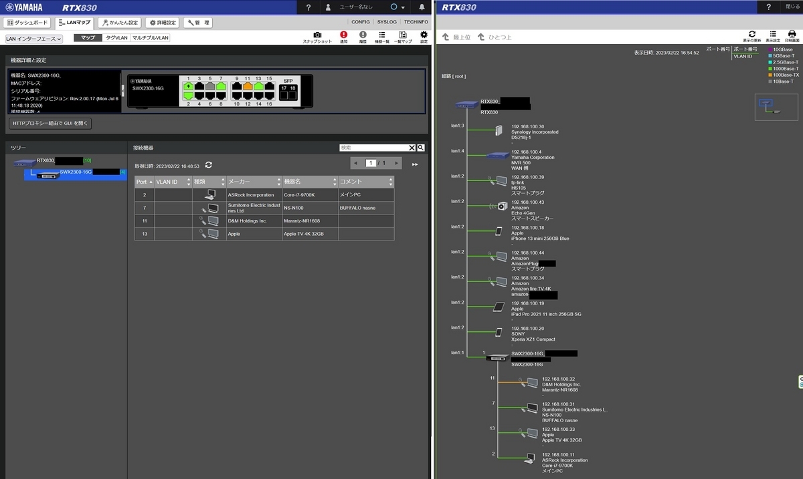Open the TECHINFO link
The image size is (803, 479).
click(x=416, y=22)
